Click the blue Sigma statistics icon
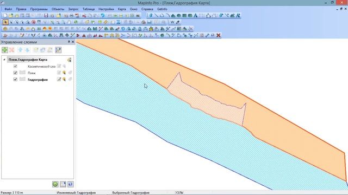 (119, 22)
